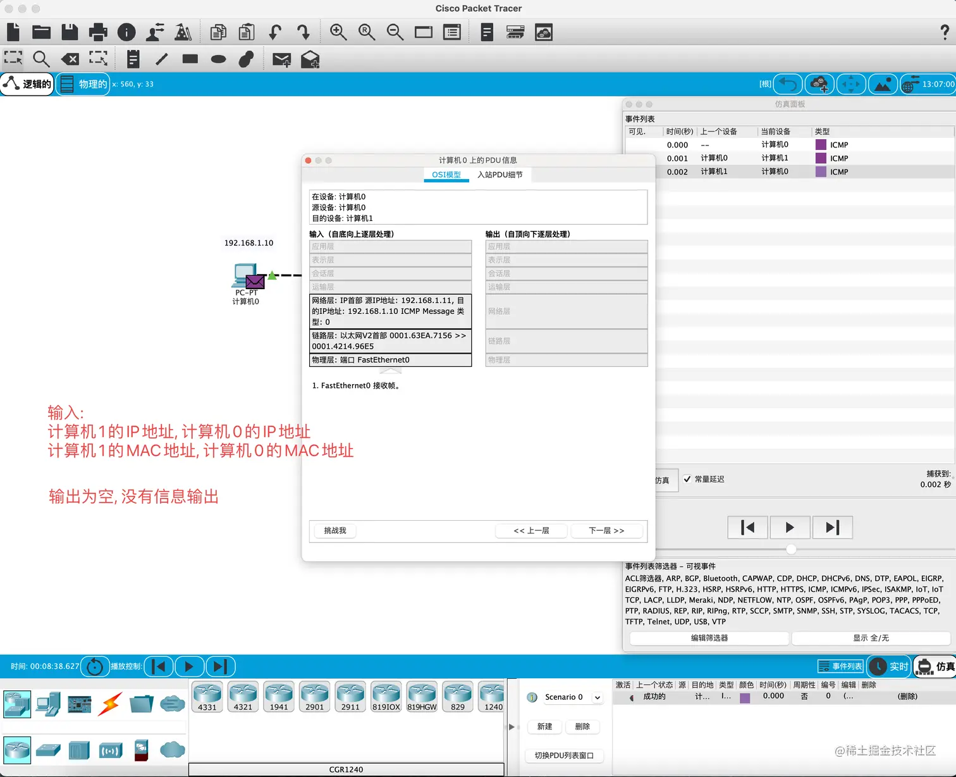
Task: Add a Simple PDU envelope
Action: [282, 59]
